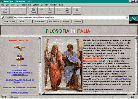Click the right frame vertical scrollbar thumb
The image size is (138, 99).
point(136,41)
